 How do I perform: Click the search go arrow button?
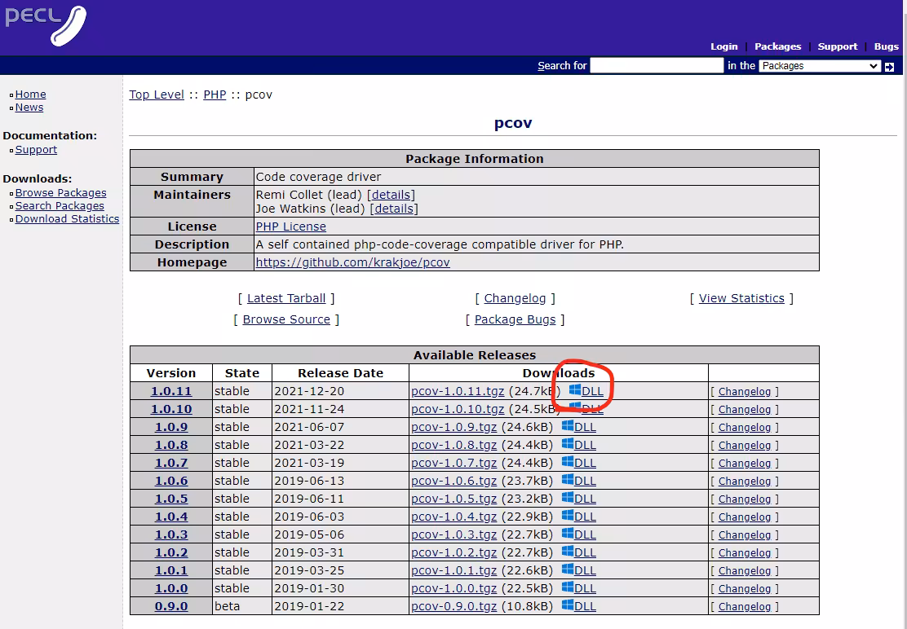pos(890,67)
